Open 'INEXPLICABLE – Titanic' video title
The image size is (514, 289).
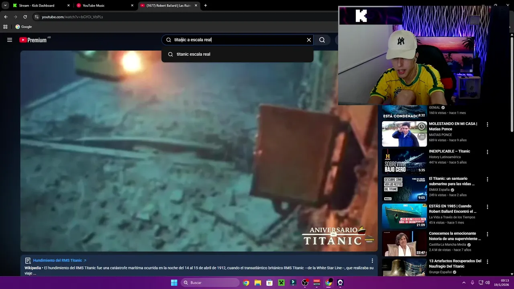pyautogui.click(x=449, y=151)
